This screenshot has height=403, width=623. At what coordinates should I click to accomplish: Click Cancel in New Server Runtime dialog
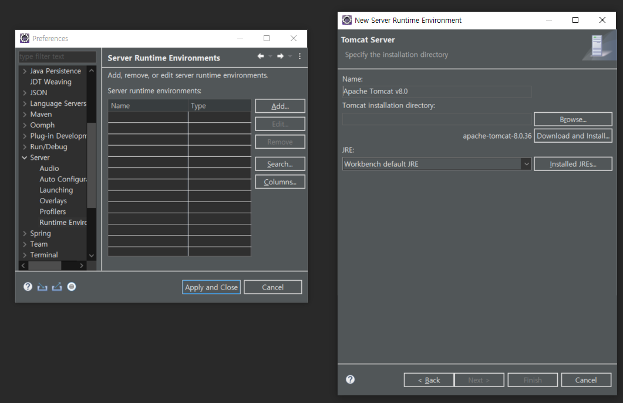coord(586,380)
